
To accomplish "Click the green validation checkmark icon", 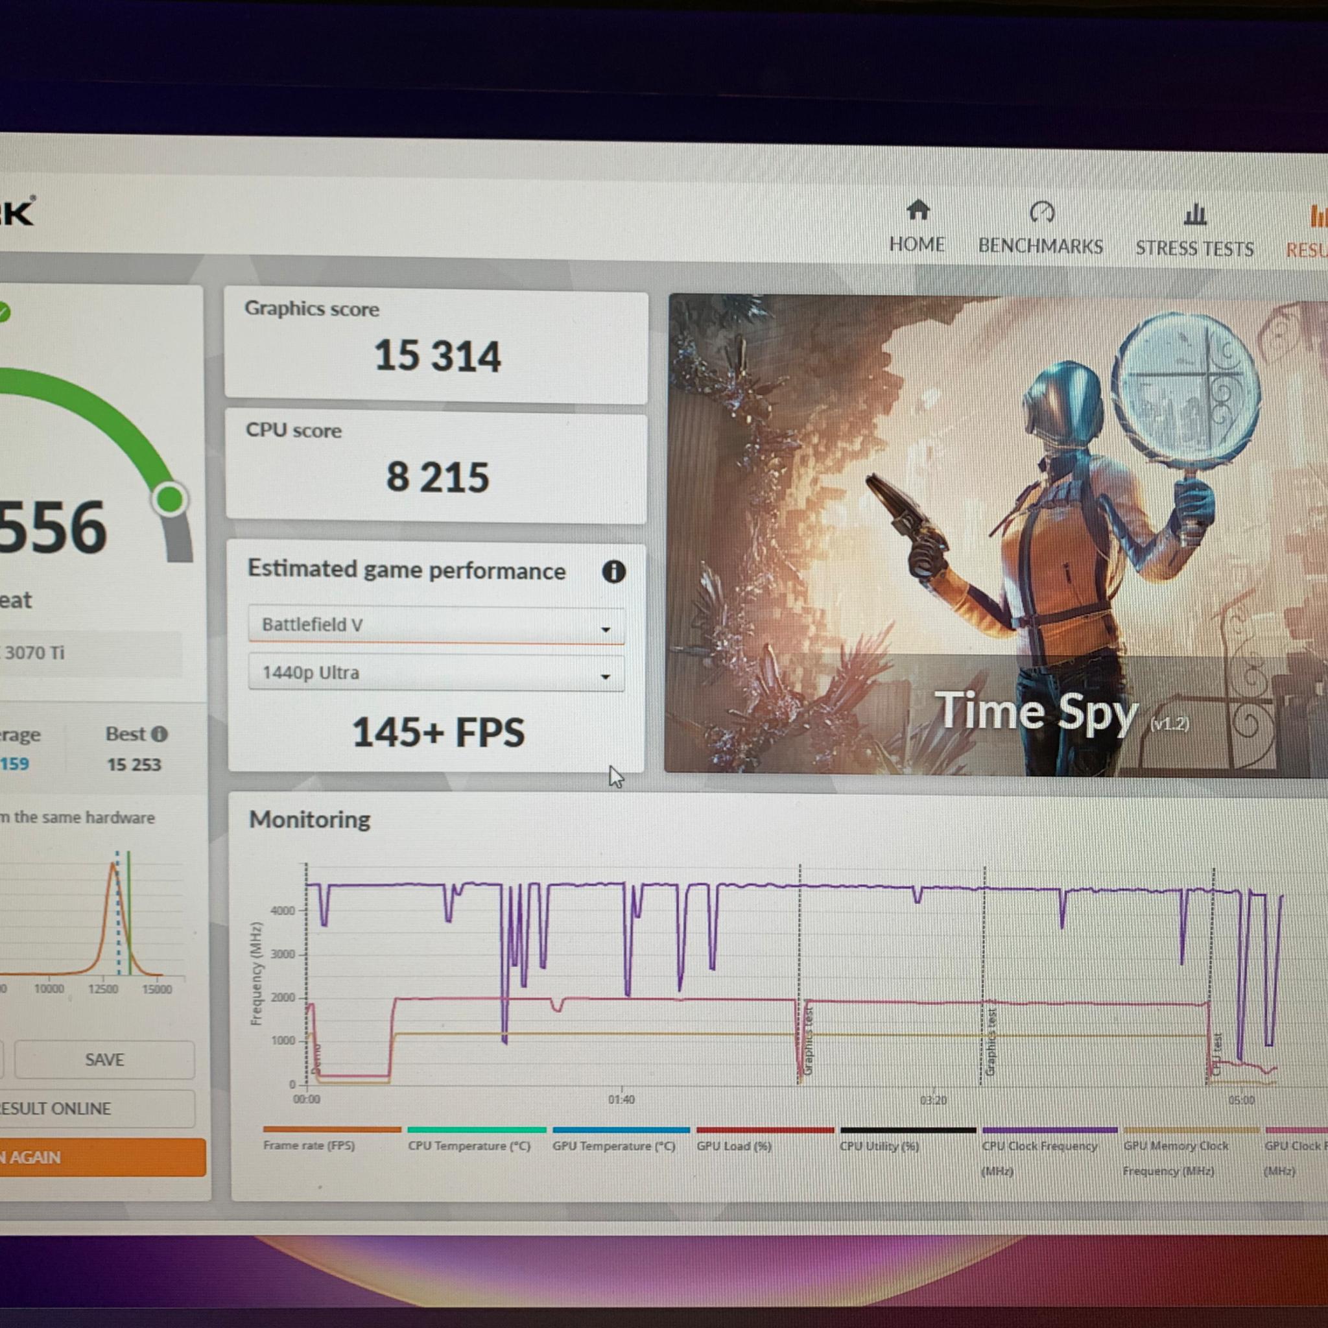I will [x=3, y=313].
